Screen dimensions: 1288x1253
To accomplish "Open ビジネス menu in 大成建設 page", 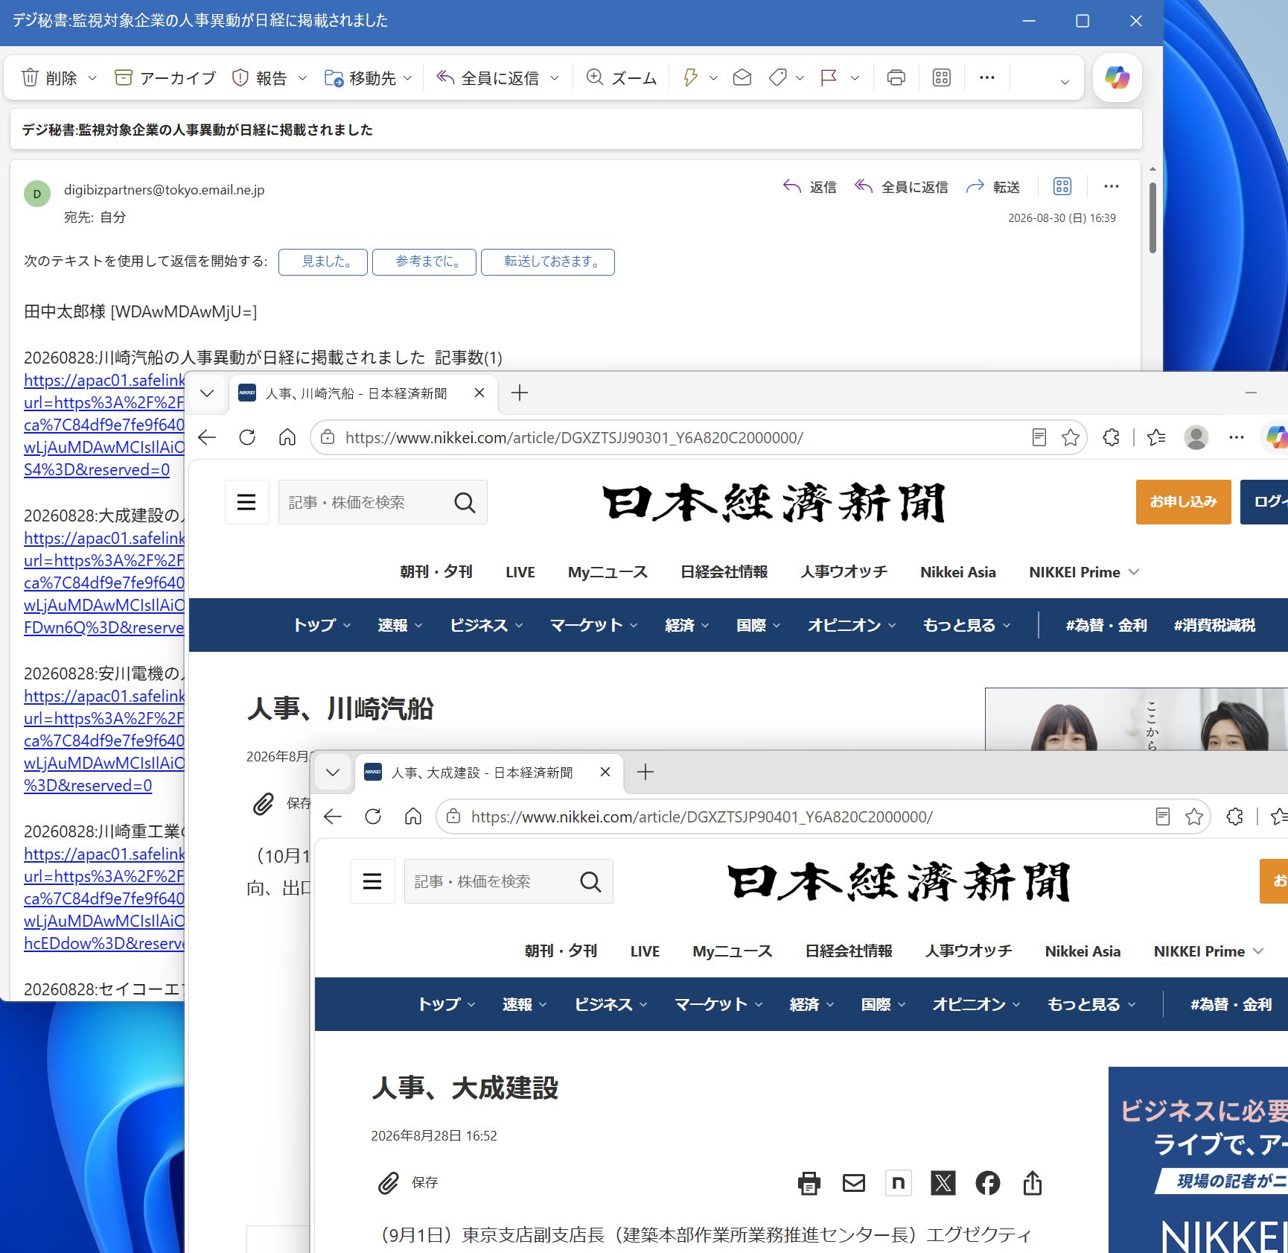I will (610, 1004).
